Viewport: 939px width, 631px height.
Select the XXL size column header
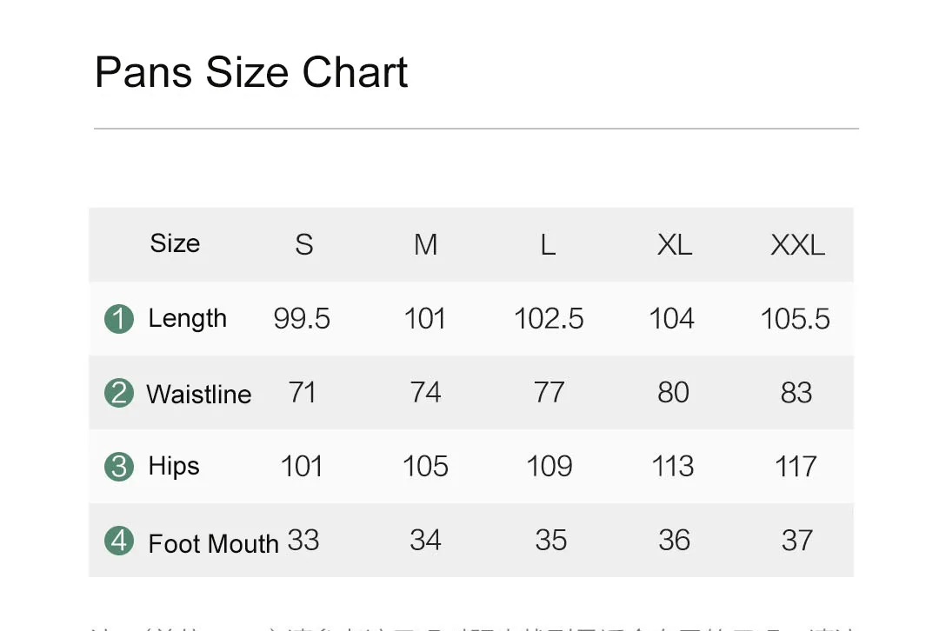pos(797,245)
